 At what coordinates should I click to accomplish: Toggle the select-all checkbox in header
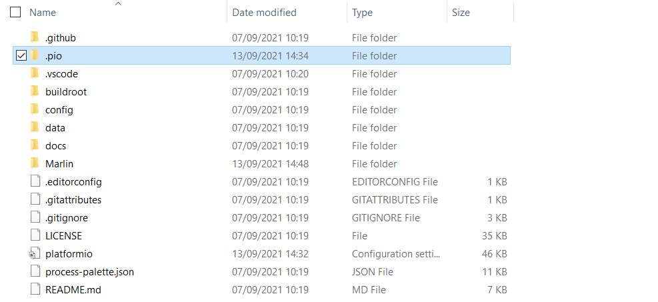coord(15,13)
